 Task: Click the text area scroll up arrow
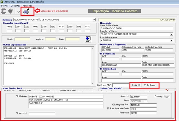92,48
